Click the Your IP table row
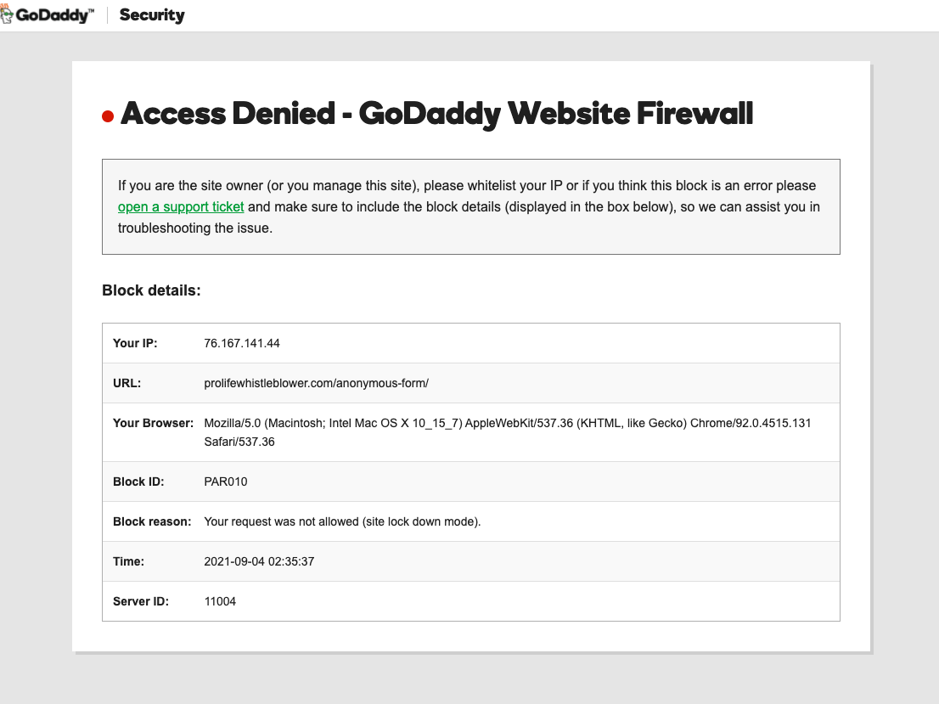The height and width of the screenshot is (704, 939). point(471,343)
